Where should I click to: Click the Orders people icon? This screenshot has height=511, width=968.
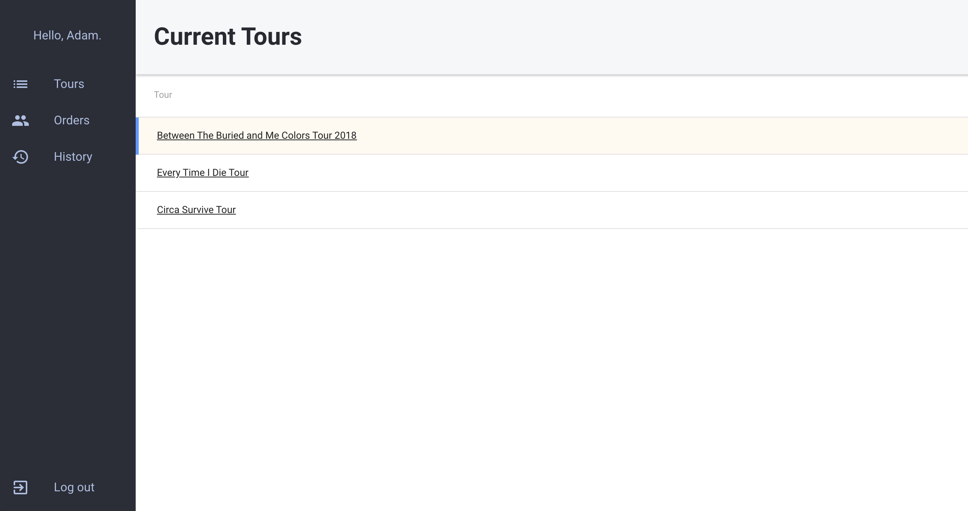coord(20,121)
